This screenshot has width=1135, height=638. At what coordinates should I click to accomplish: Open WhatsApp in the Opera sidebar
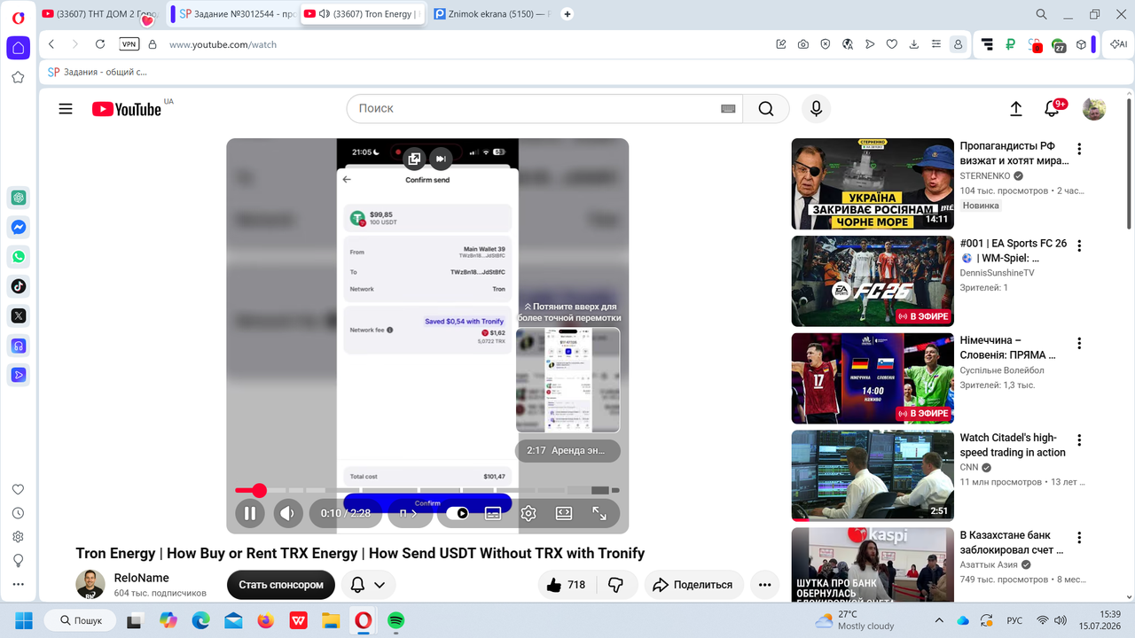tap(19, 256)
